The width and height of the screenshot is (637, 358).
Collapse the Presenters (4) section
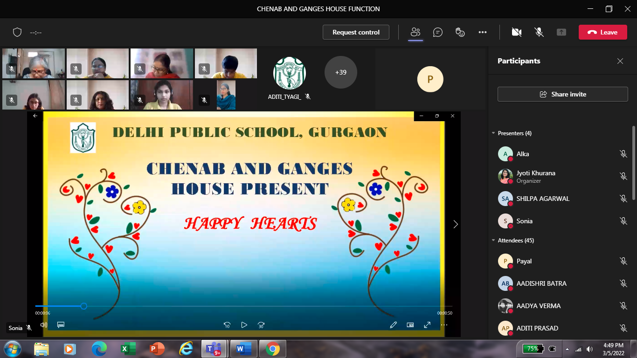tap(493, 133)
